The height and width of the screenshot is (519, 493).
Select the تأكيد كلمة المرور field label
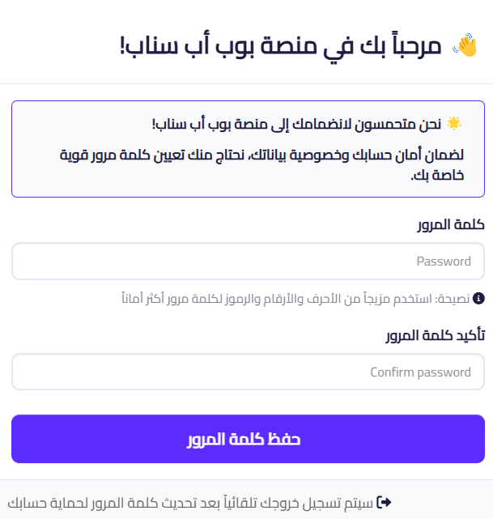pyautogui.click(x=435, y=335)
